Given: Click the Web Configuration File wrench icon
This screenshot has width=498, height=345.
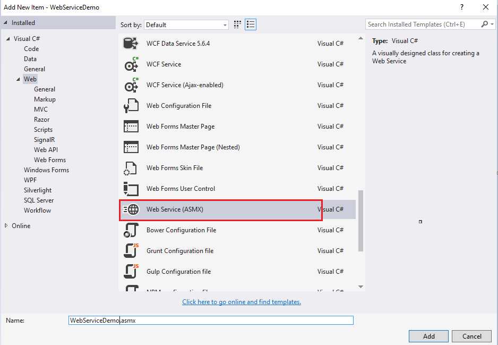Looking at the screenshot, I should tap(131, 106).
